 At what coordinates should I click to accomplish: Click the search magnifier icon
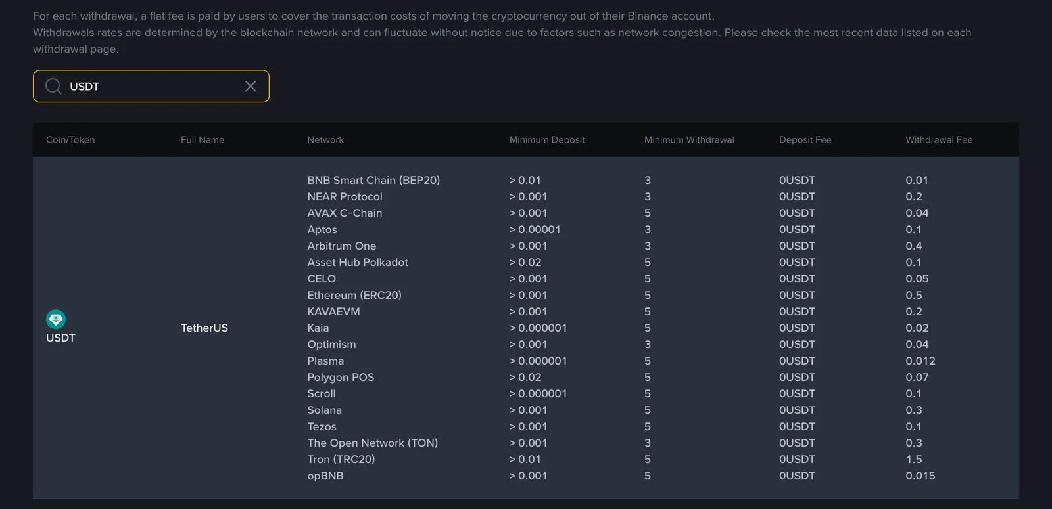click(53, 86)
